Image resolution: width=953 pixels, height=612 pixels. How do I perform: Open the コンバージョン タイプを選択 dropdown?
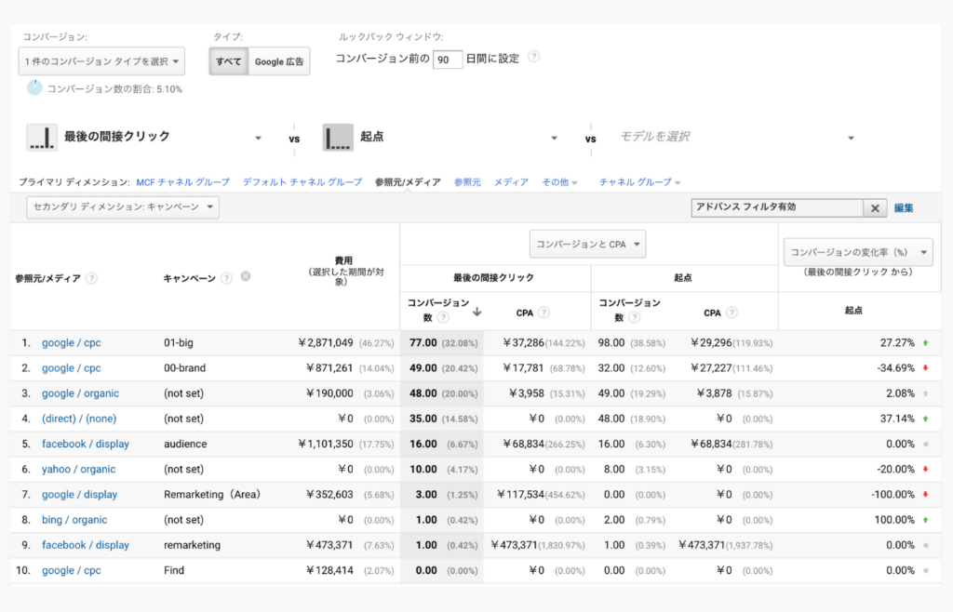click(x=102, y=62)
